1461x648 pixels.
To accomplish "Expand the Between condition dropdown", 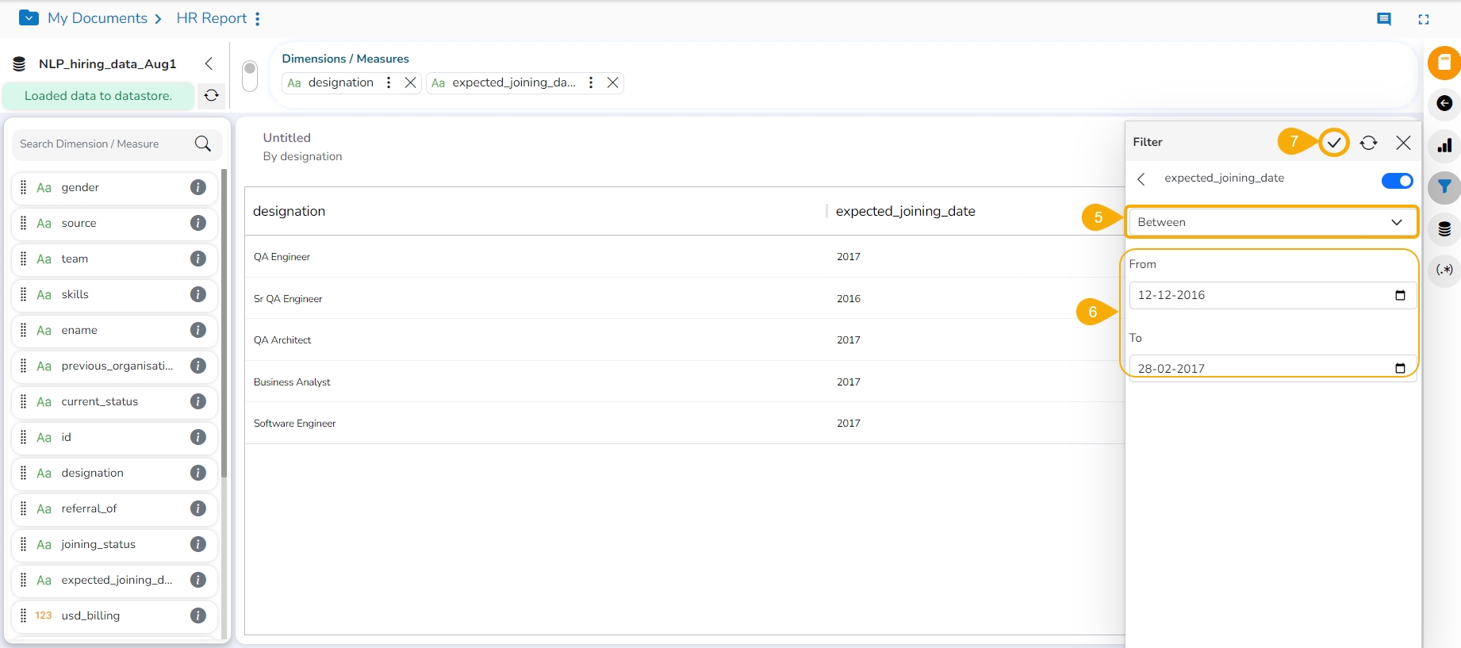I will pos(1272,222).
